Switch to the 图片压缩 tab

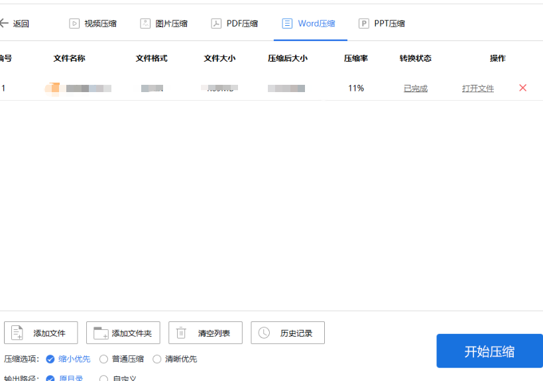(x=164, y=24)
